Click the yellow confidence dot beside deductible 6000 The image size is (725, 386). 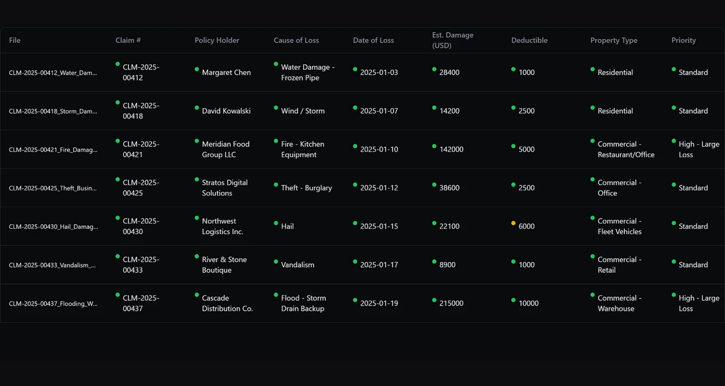pyautogui.click(x=513, y=223)
